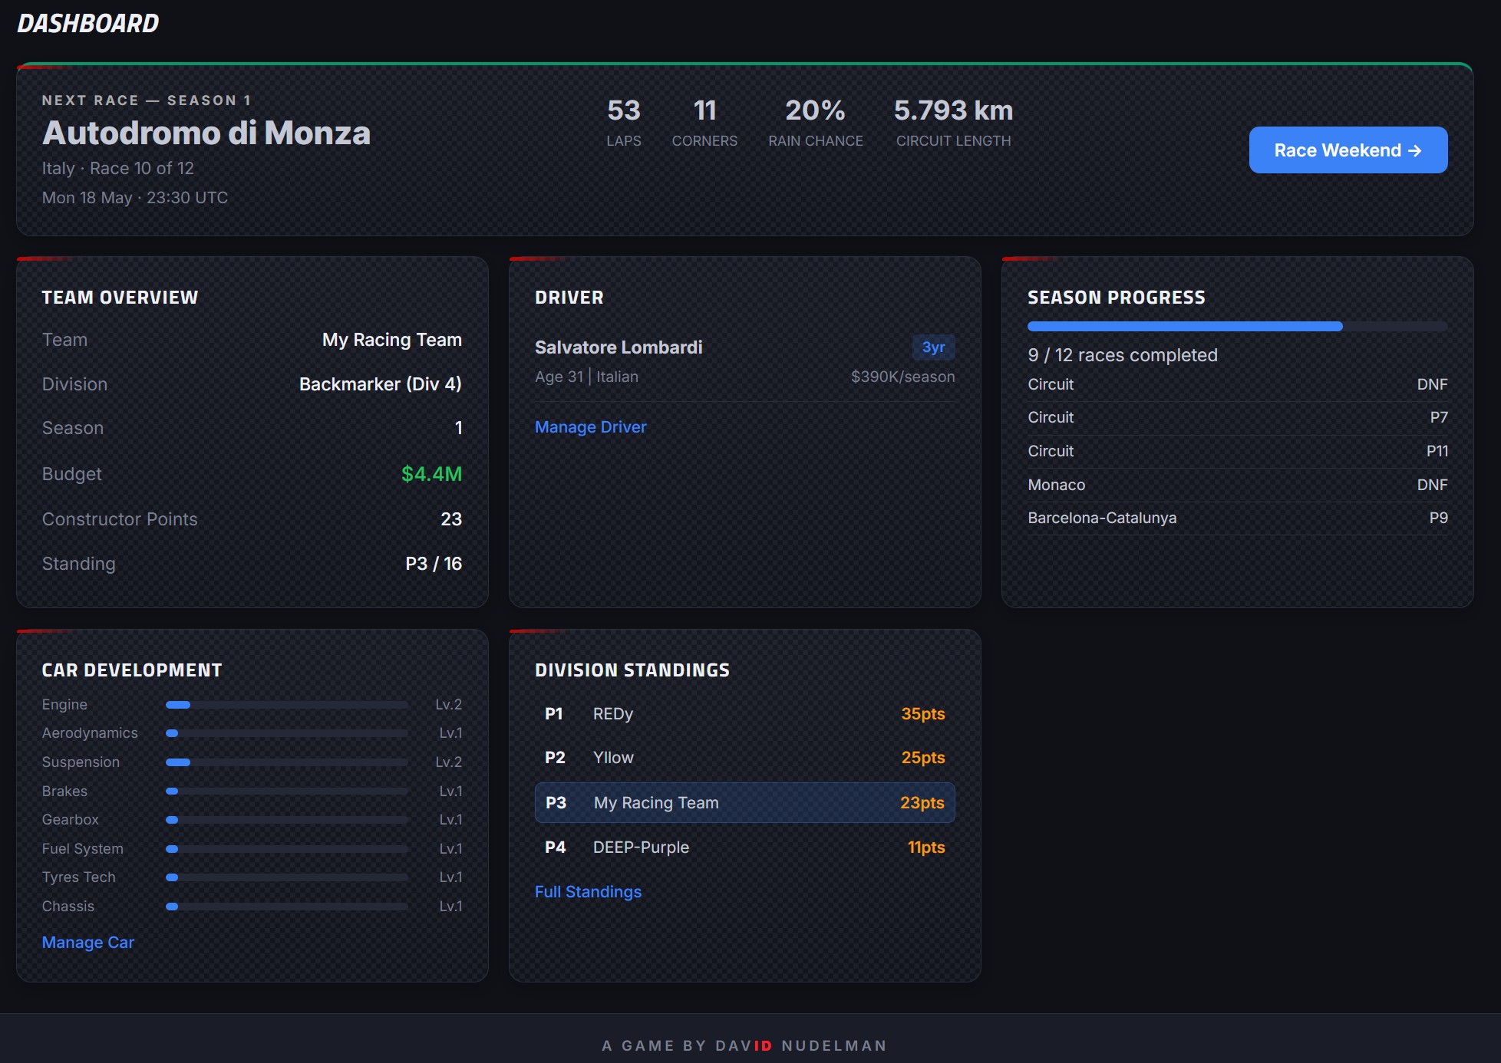Click the $390K/season salary text
1501x1063 pixels.
click(902, 377)
